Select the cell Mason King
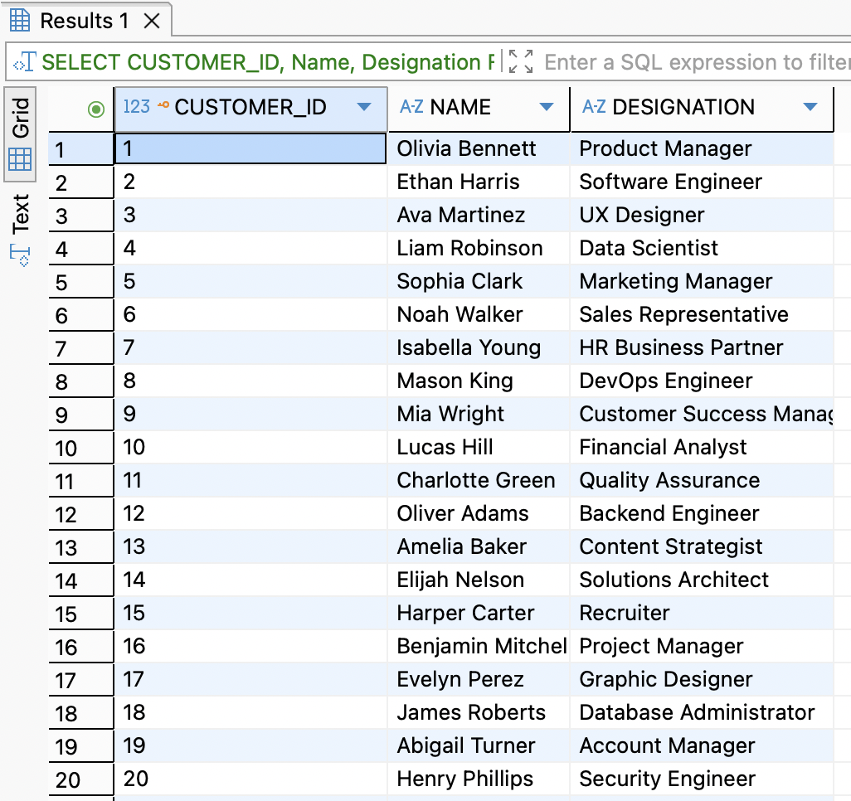The height and width of the screenshot is (801, 851). coord(479,381)
